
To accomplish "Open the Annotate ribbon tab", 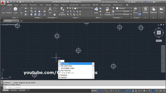I will pos(24,5).
